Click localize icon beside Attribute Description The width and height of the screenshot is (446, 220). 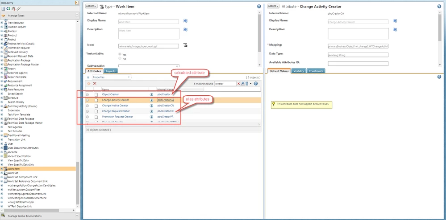pos(395,29)
